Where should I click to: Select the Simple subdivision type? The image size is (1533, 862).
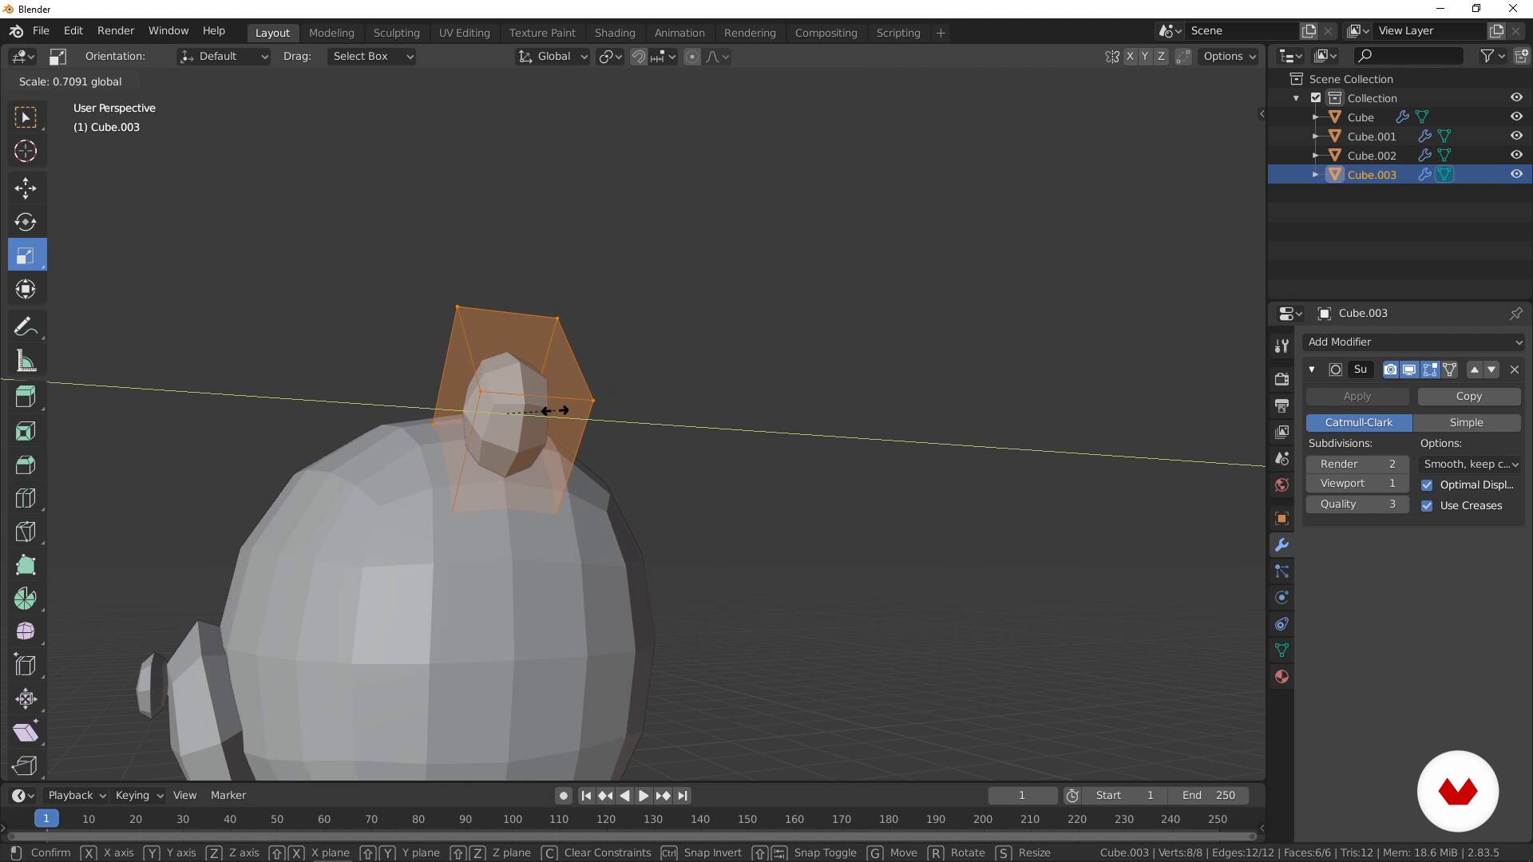point(1466,422)
